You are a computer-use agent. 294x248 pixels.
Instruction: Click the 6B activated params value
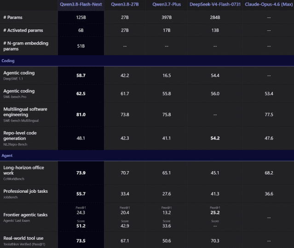(81, 30)
